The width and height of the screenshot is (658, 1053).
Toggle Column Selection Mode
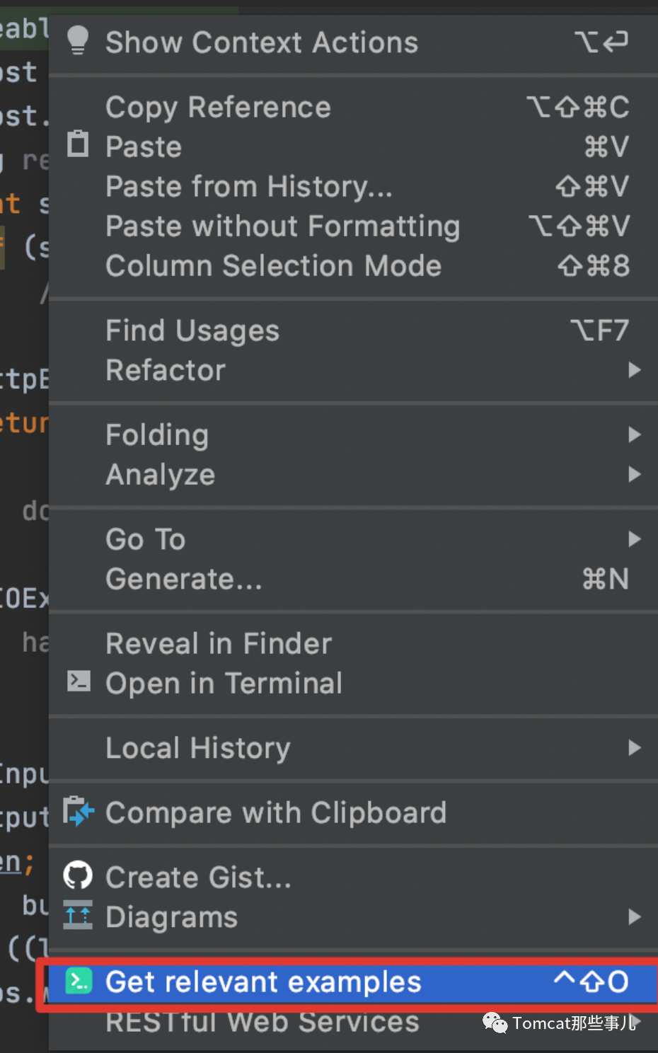(273, 266)
